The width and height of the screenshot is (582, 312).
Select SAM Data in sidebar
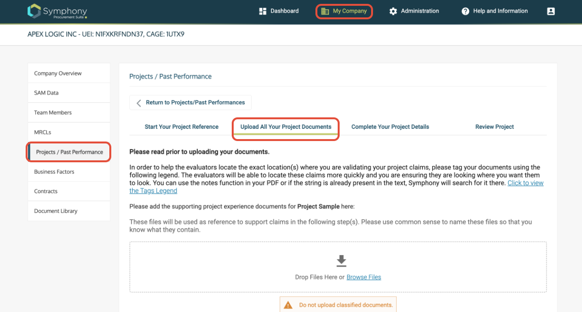[69, 93]
